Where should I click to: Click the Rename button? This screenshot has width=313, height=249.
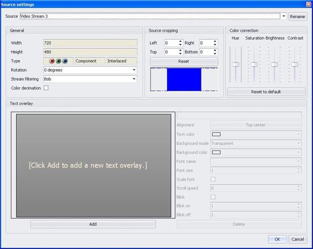(x=298, y=17)
